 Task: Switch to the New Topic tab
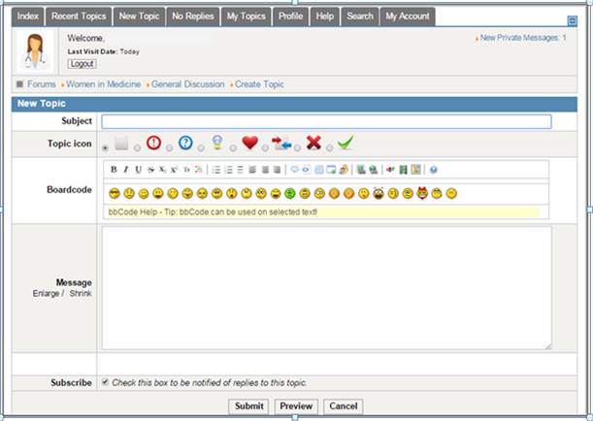[139, 16]
